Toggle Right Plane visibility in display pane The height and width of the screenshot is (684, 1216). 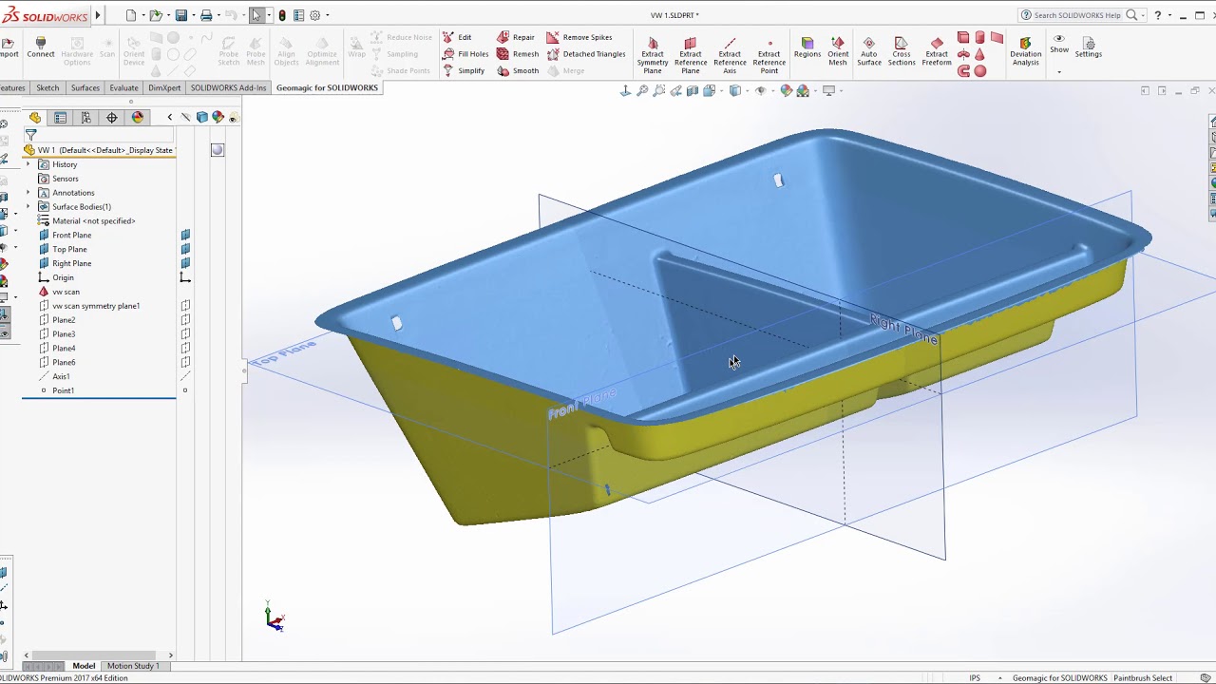(x=185, y=263)
